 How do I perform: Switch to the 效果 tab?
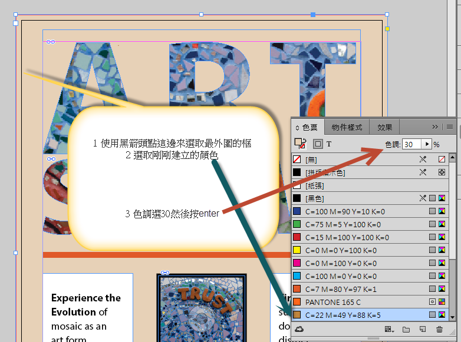click(x=384, y=127)
